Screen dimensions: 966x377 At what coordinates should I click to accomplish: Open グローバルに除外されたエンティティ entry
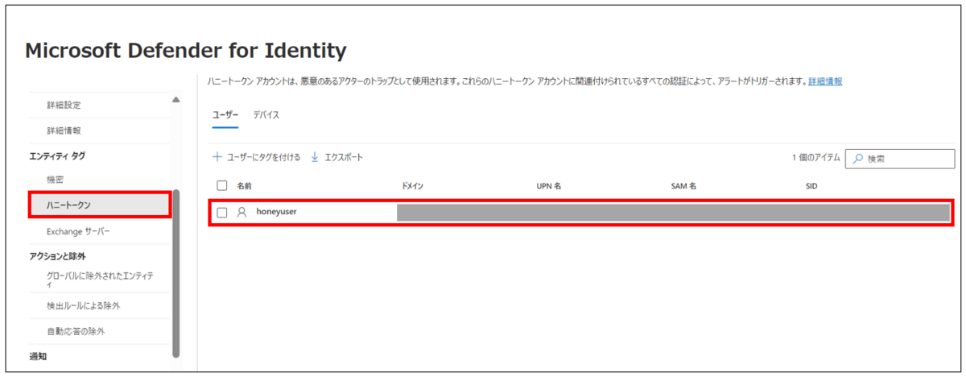point(100,280)
